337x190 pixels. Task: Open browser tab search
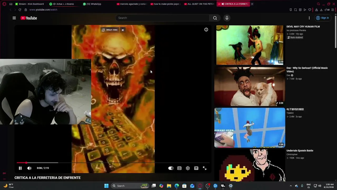pyautogui.click(x=318, y=4)
